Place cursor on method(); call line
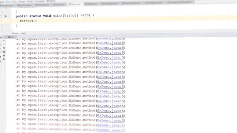 pyautogui.click(x=28, y=21)
